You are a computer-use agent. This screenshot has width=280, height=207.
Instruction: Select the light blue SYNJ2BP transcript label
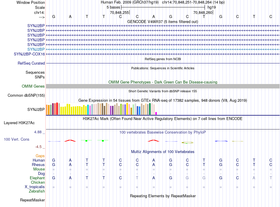(36, 49)
